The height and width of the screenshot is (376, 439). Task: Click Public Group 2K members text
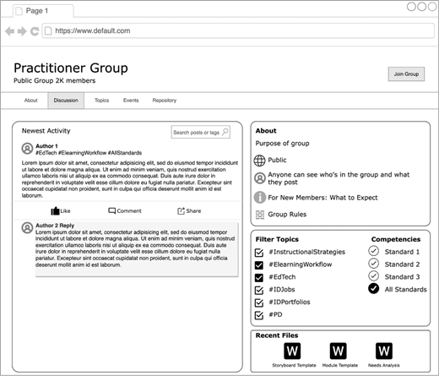[55, 80]
